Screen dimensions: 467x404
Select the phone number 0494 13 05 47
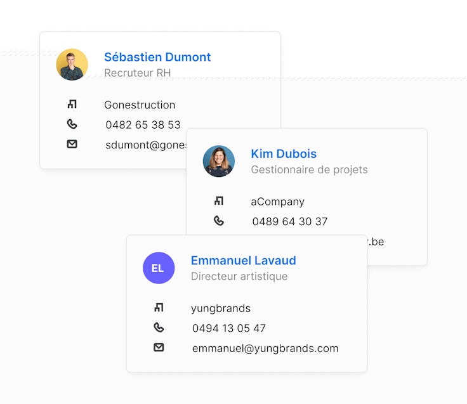229,329
